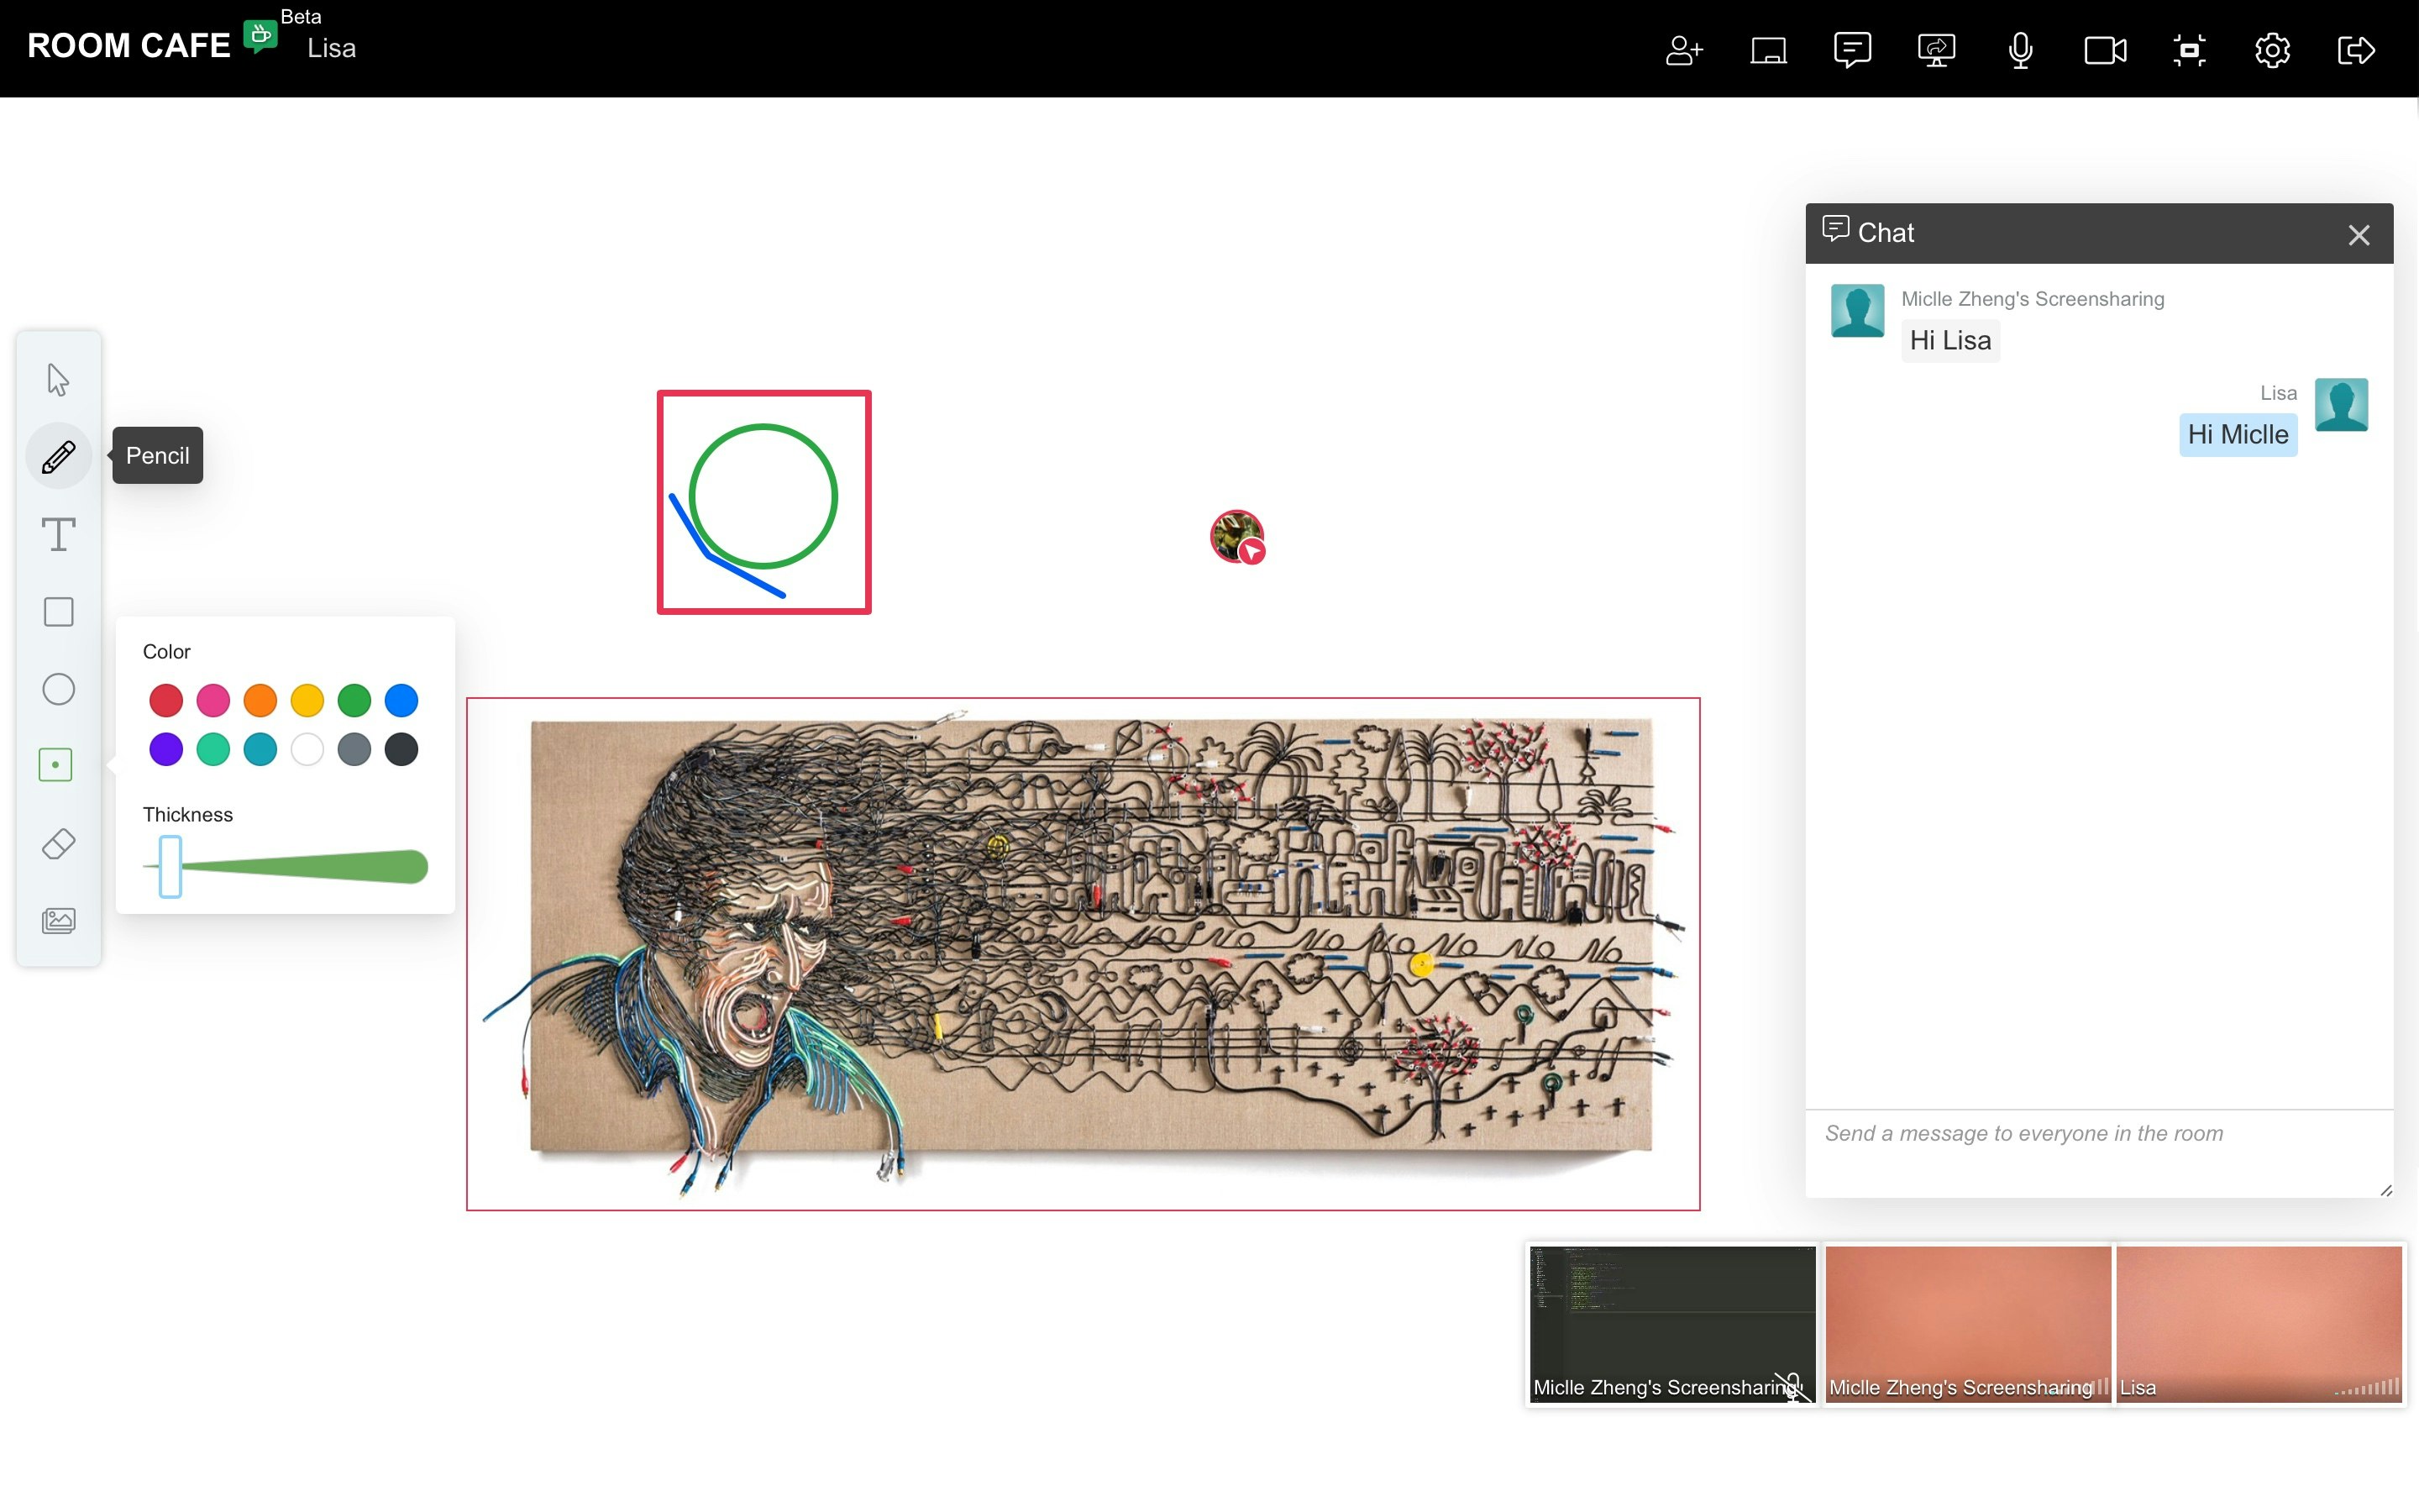Click the screen sharing monitor icon
The image size is (2419, 1512).
[x=1936, y=50]
